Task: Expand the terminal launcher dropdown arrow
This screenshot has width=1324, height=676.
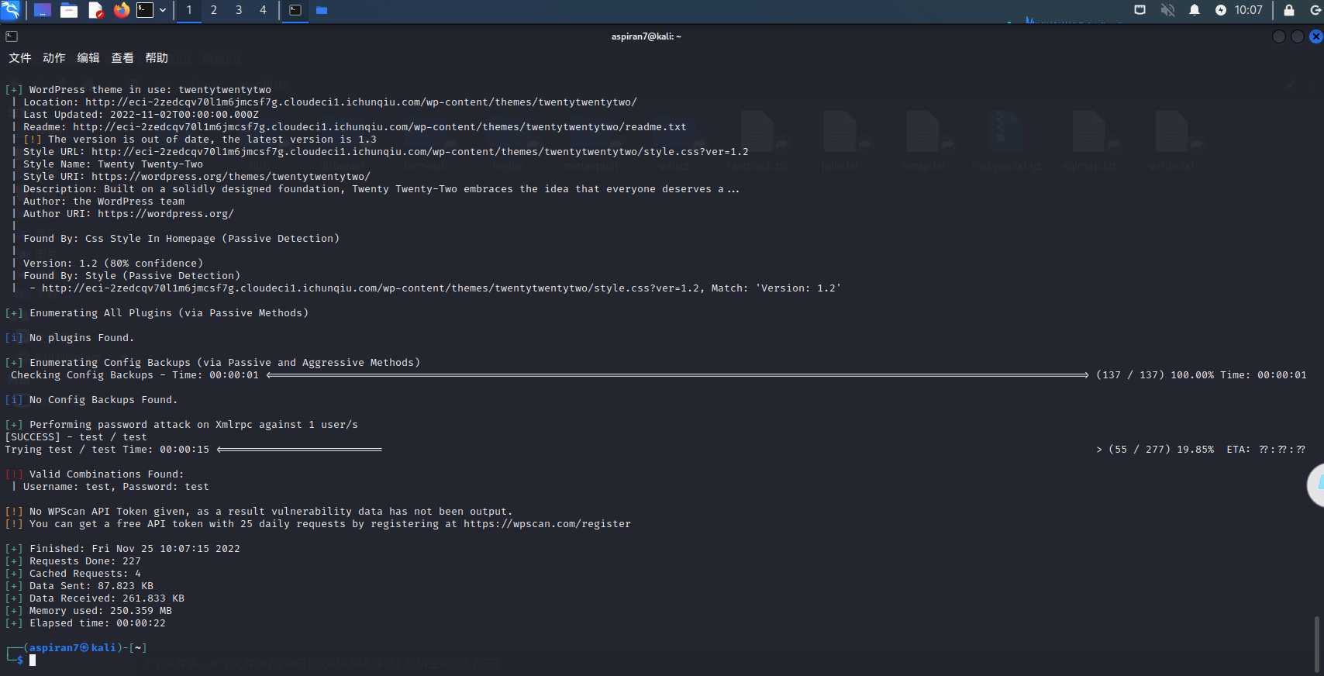Action: pos(163,10)
